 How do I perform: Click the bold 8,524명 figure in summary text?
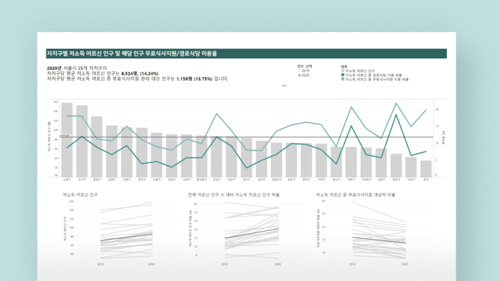(x=130, y=73)
